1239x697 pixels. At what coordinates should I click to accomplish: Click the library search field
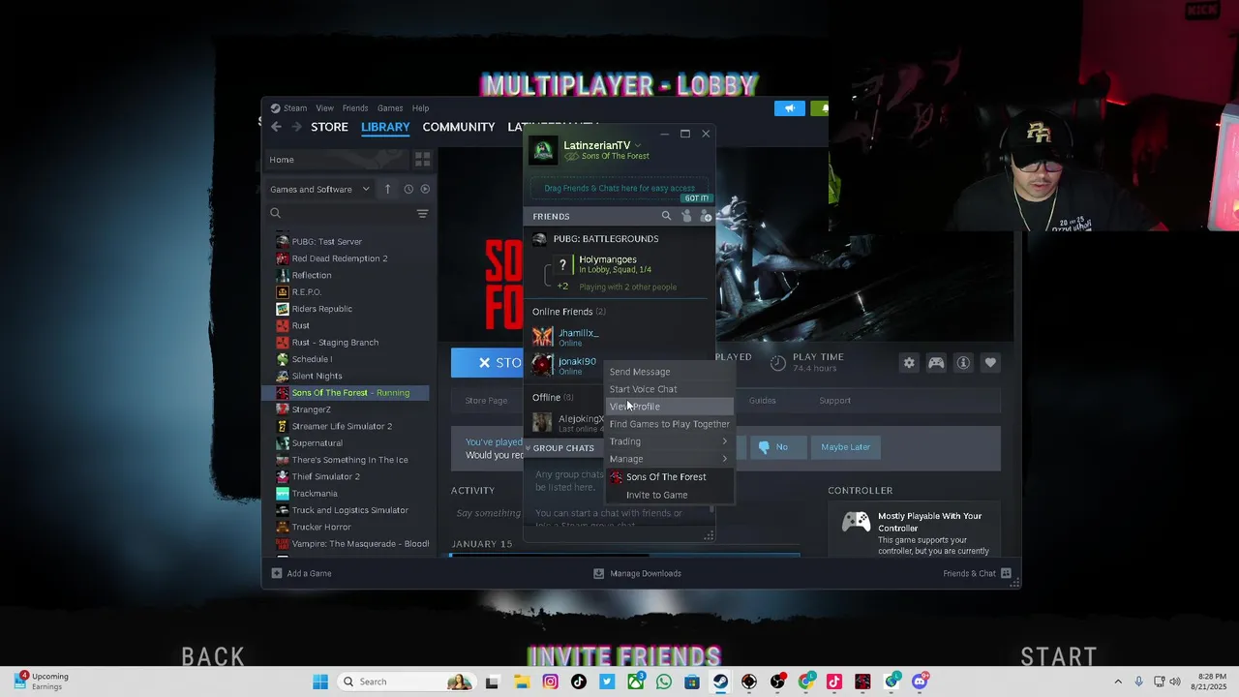tap(339, 213)
